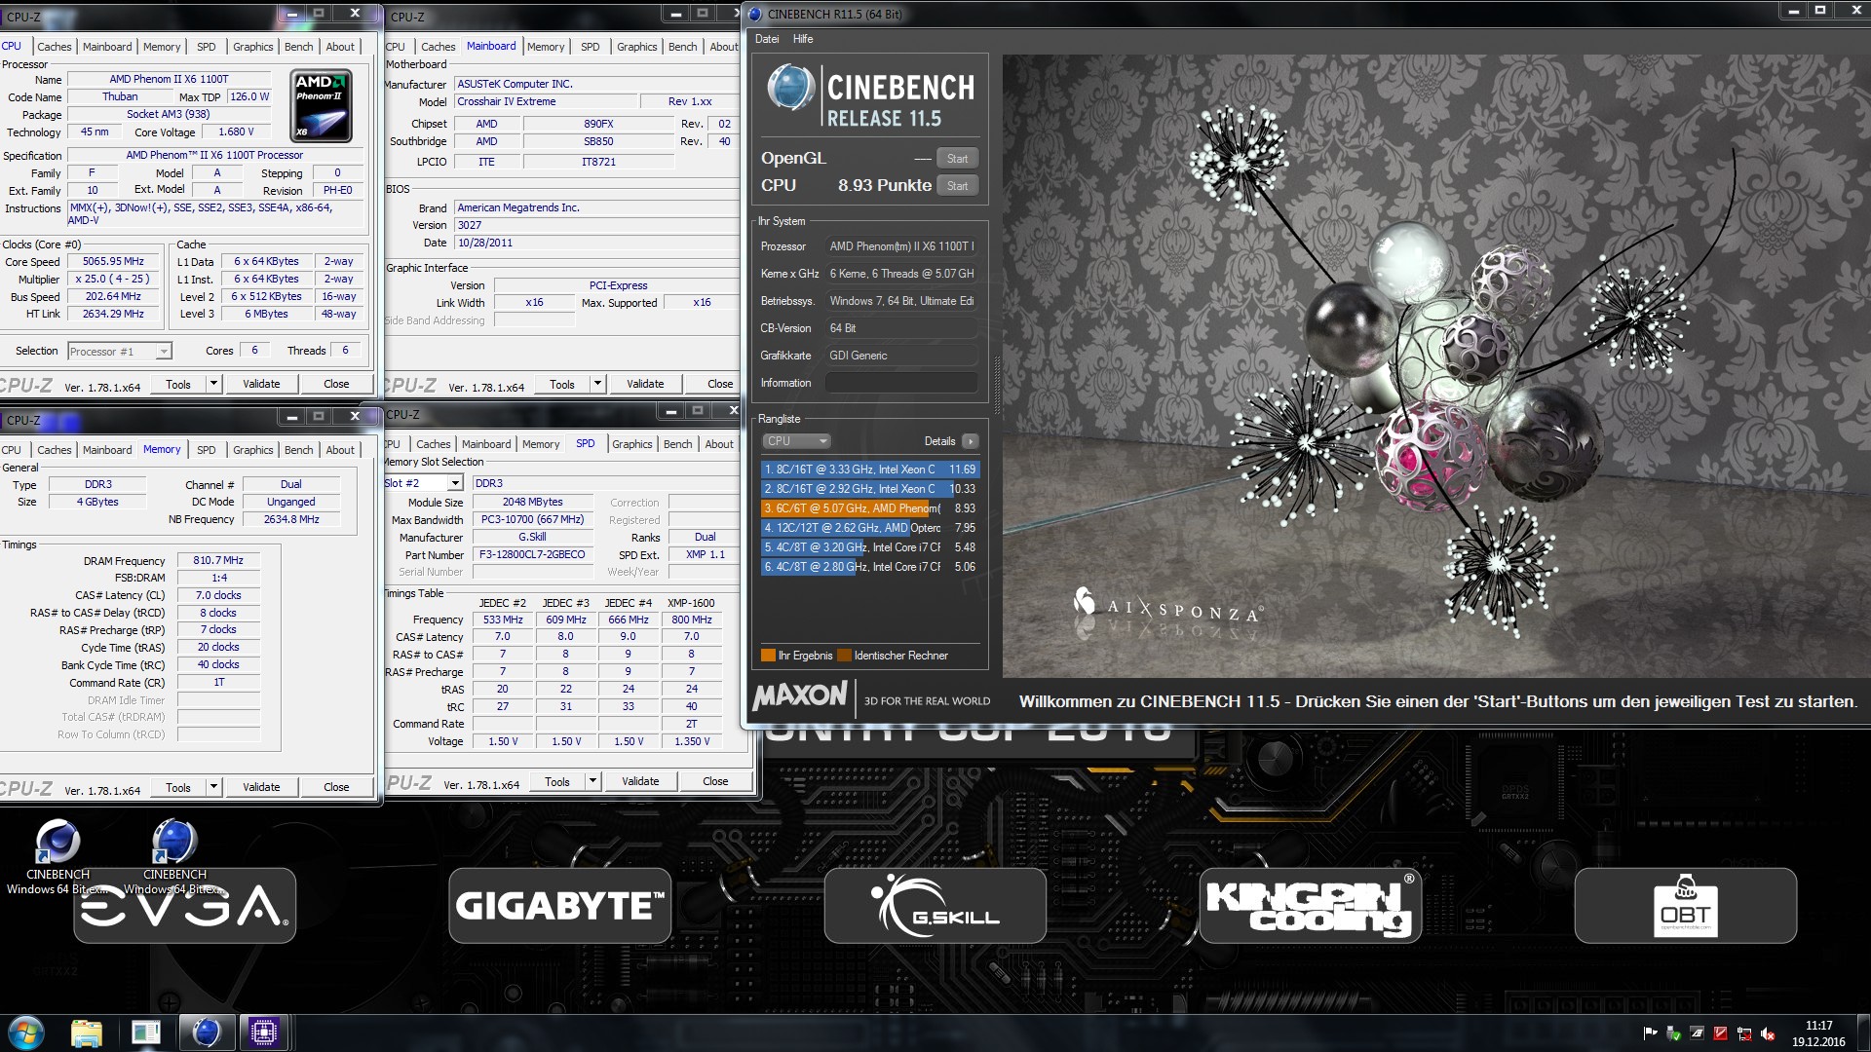
Task: Open Windows Explorer from the taskbar
Action: [x=87, y=1033]
